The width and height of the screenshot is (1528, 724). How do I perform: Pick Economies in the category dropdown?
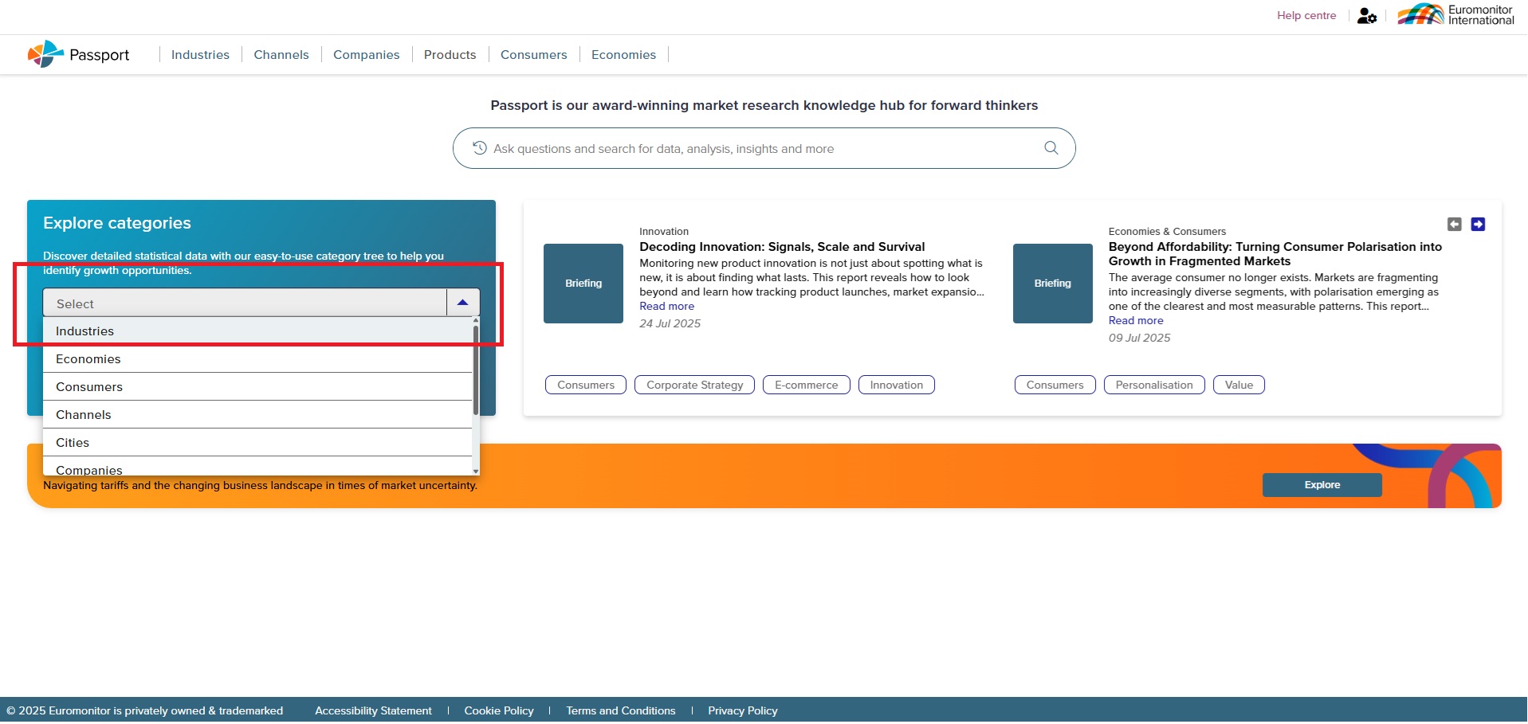coord(88,359)
